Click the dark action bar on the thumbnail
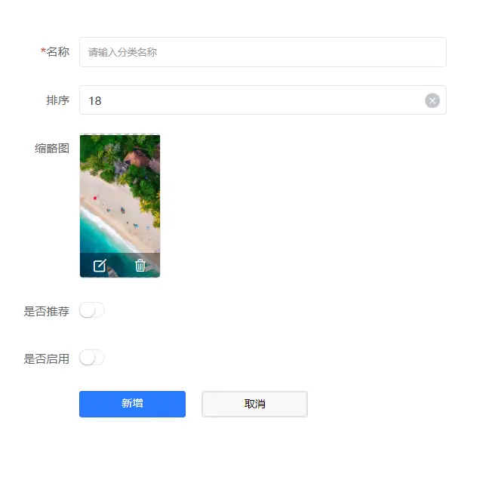The image size is (486, 477). 120,265
